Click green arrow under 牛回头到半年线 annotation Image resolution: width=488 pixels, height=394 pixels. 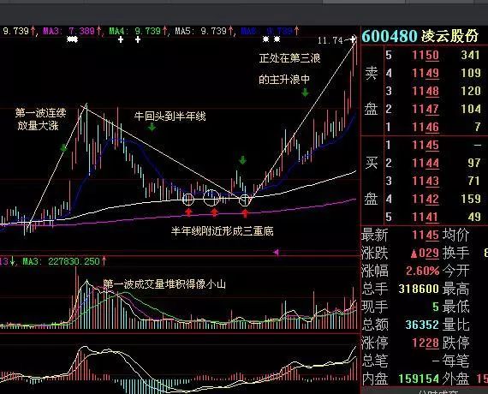[x=152, y=127]
